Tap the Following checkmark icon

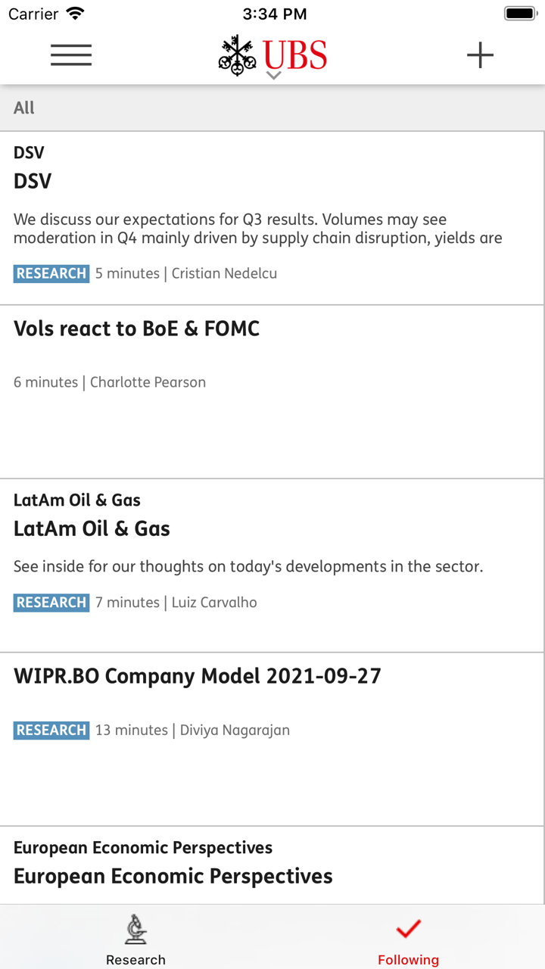[x=408, y=928]
